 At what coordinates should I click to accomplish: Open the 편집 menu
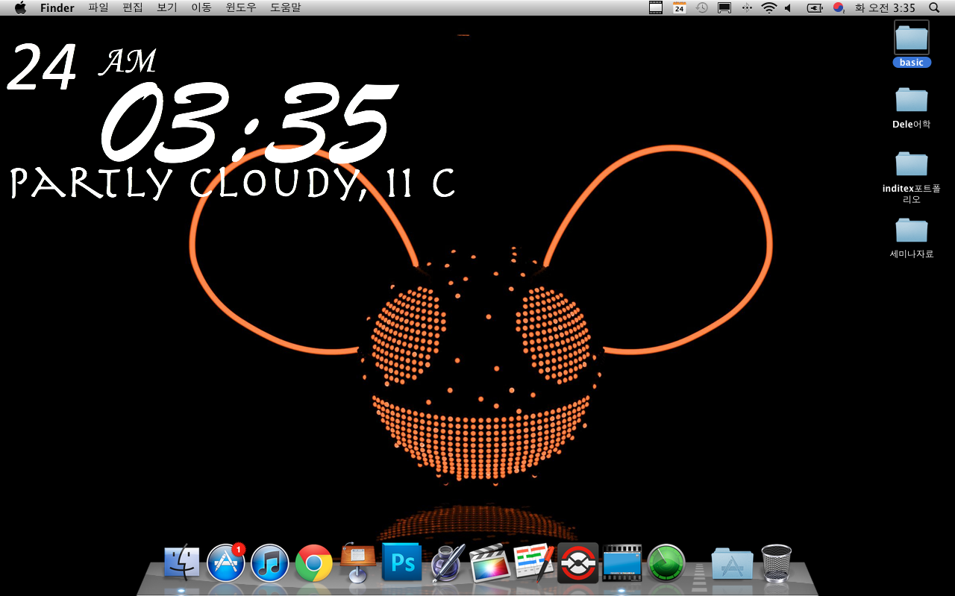pyautogui.click(x=133, y=7)
